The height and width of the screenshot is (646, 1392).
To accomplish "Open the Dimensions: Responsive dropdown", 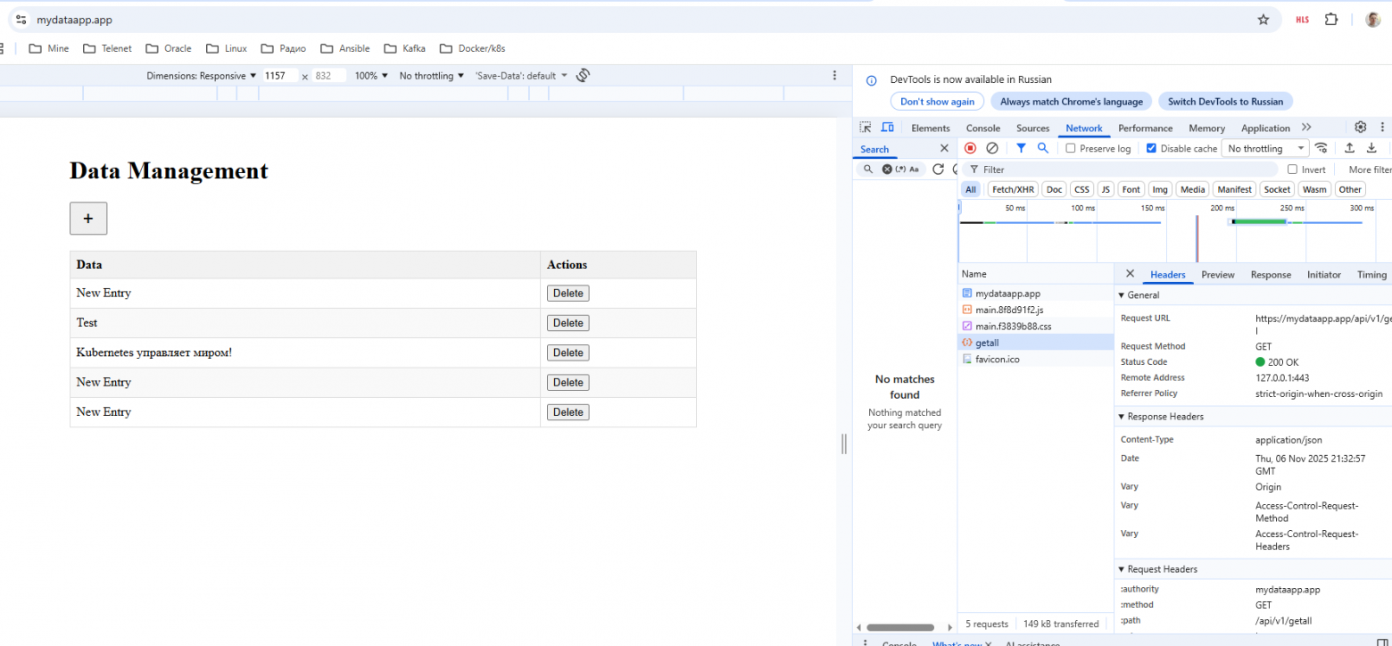I will [201, 76].
